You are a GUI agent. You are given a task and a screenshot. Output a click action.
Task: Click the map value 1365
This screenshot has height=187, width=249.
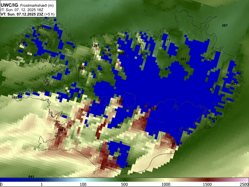(82, 68)
